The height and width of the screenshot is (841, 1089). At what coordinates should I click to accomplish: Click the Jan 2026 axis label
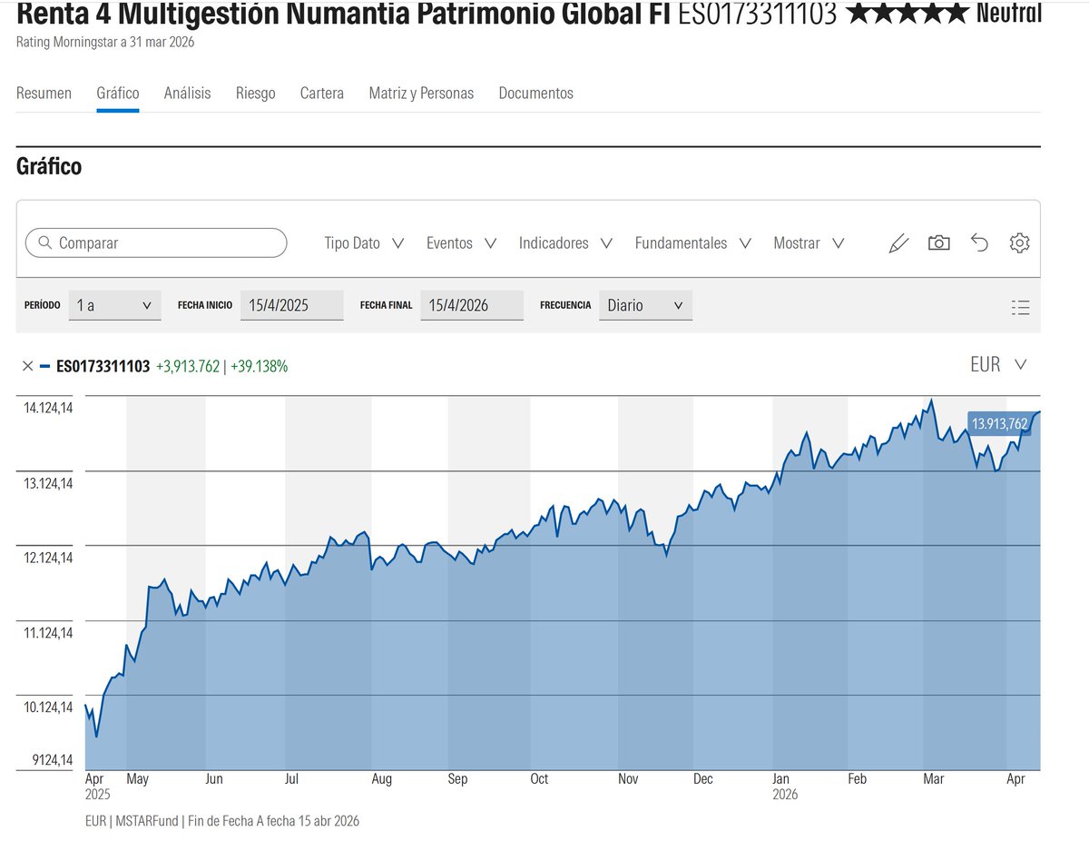(785, 787)
